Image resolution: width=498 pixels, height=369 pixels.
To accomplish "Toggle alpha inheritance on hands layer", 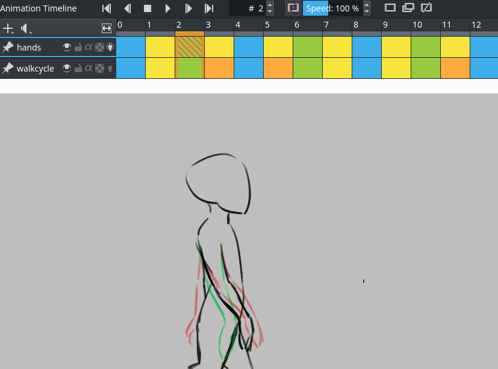I will pyautogui.click(x=89, y=48).
